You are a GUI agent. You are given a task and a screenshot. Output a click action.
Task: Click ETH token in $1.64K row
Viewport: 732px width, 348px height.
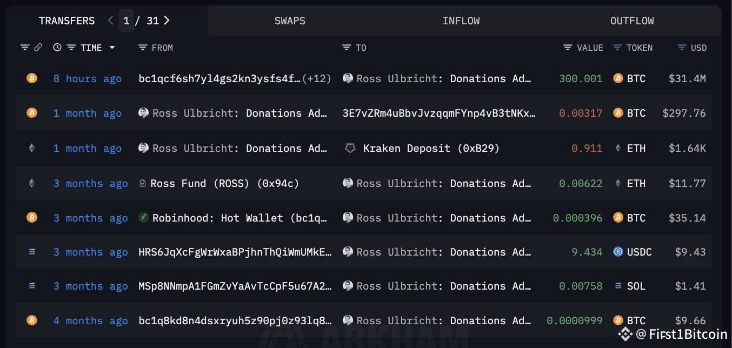[x=630, y=148]
